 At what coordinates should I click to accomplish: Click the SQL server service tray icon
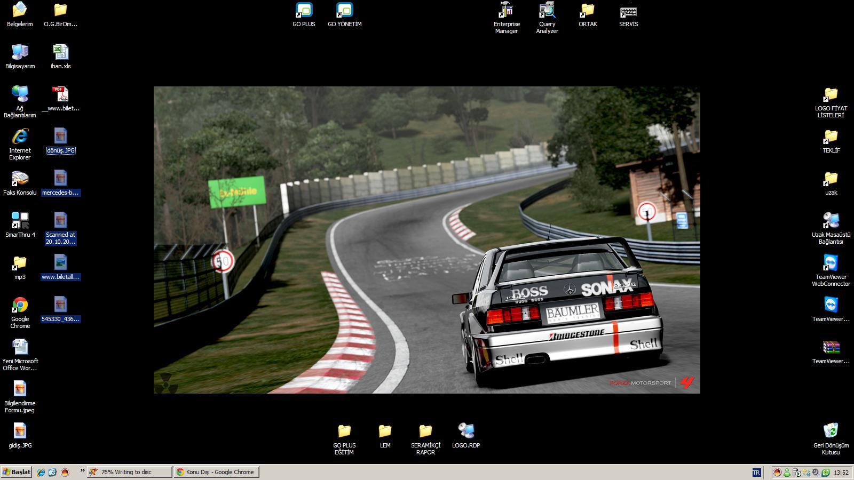point(796,473)
